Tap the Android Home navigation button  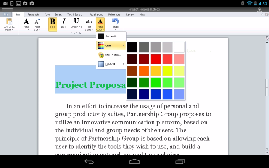[x=134, y=161]
